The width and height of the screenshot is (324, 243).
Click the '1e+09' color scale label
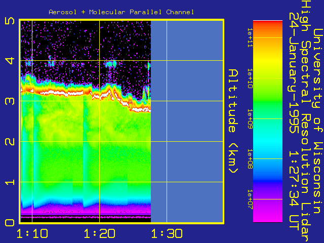[250, 119]
